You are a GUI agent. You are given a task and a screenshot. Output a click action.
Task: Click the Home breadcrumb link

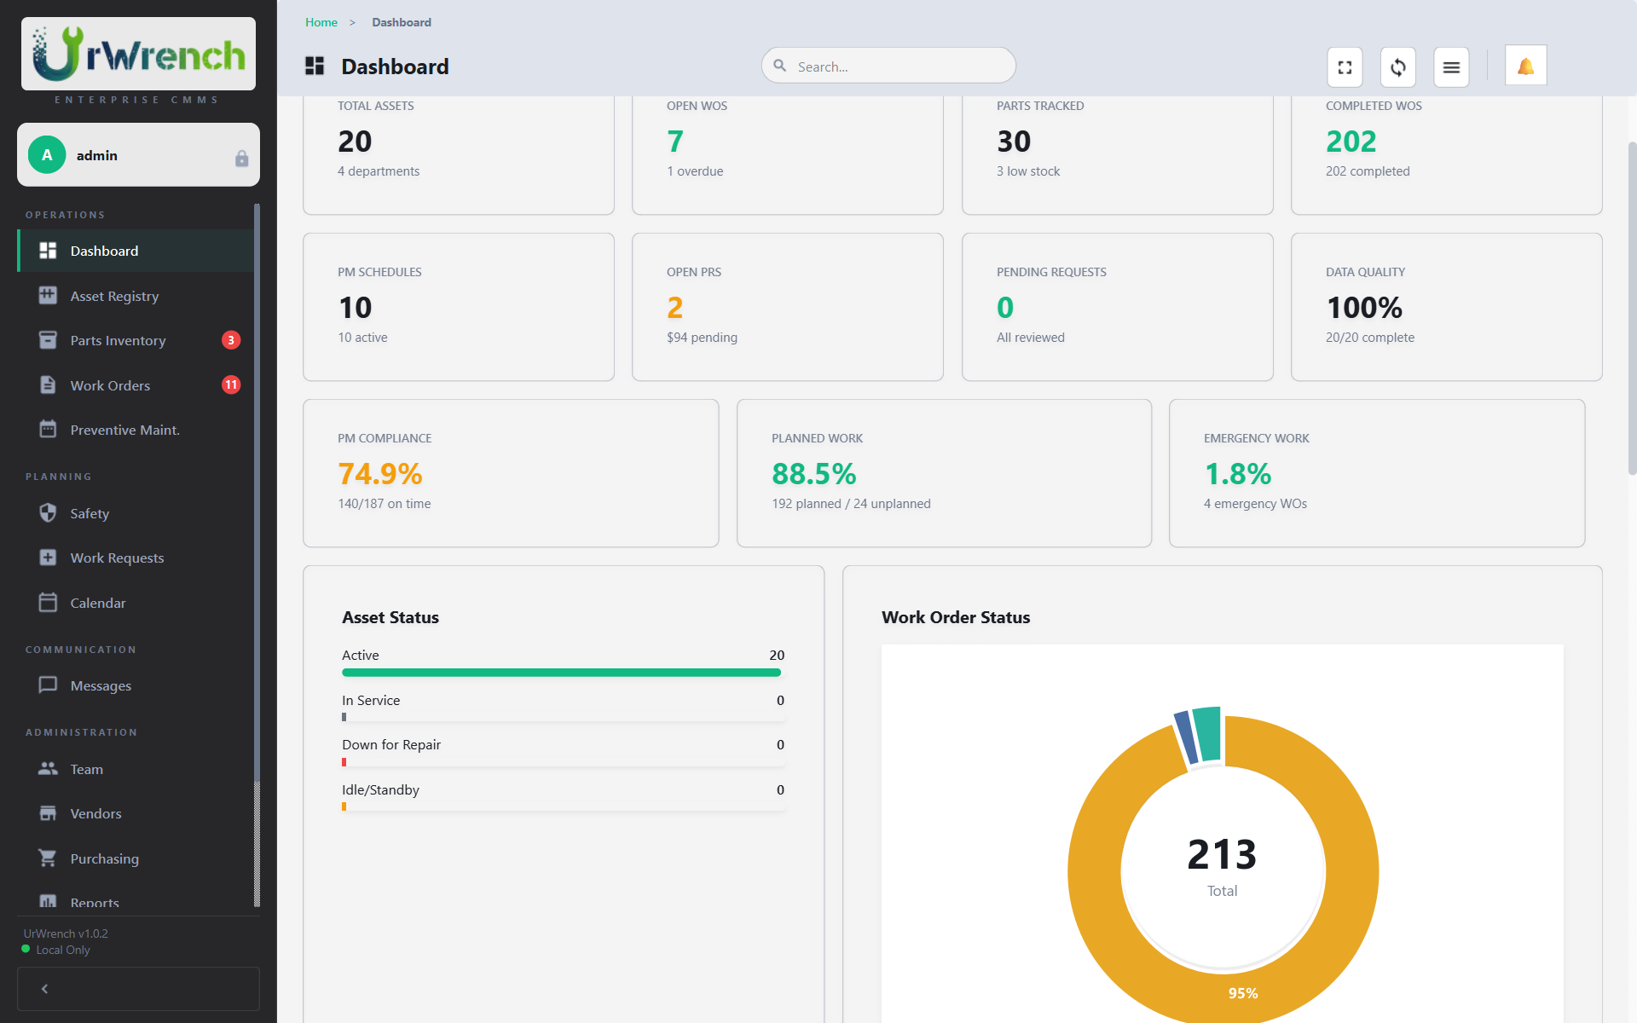coord(321,22)
